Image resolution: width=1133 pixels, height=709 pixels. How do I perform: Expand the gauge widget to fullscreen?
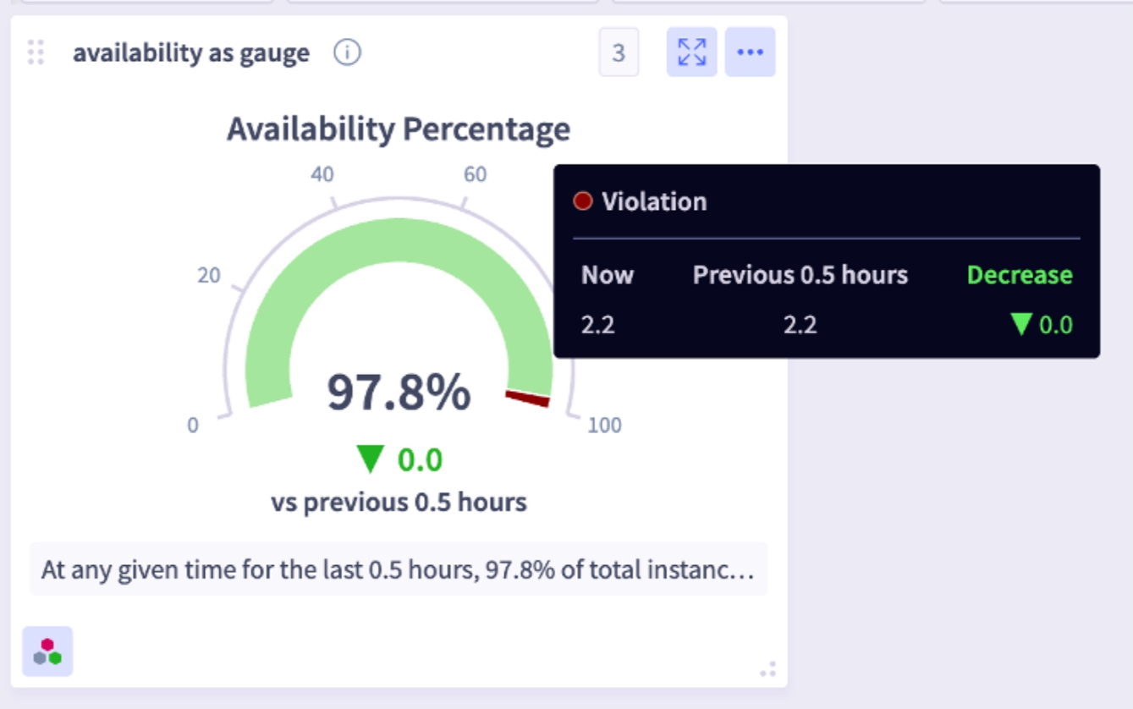point(692,52)
